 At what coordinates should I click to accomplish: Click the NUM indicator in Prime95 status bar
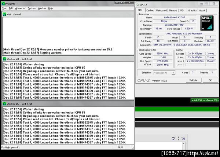[120, 147]
